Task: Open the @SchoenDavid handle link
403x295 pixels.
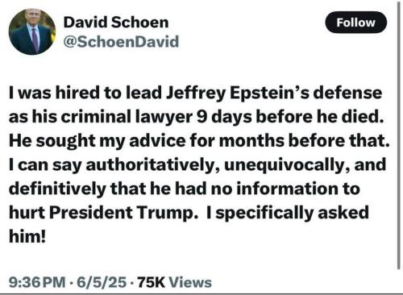Action: [x=121, y=42]
